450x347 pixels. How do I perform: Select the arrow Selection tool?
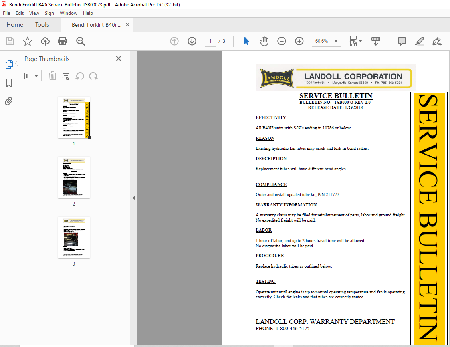pyautogui.click(x=246, y=41)
